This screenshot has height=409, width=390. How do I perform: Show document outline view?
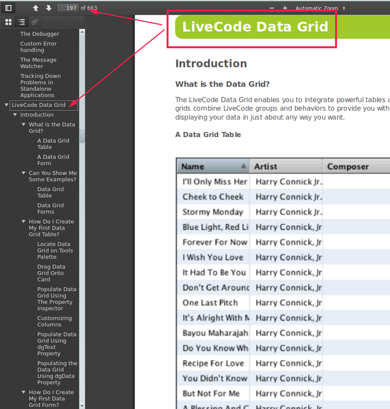pyautogui.click(x=21, y=22)
